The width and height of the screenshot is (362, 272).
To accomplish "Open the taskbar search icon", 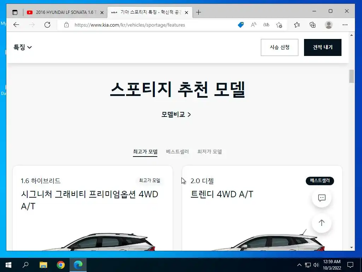I will (x=25, y=265).
